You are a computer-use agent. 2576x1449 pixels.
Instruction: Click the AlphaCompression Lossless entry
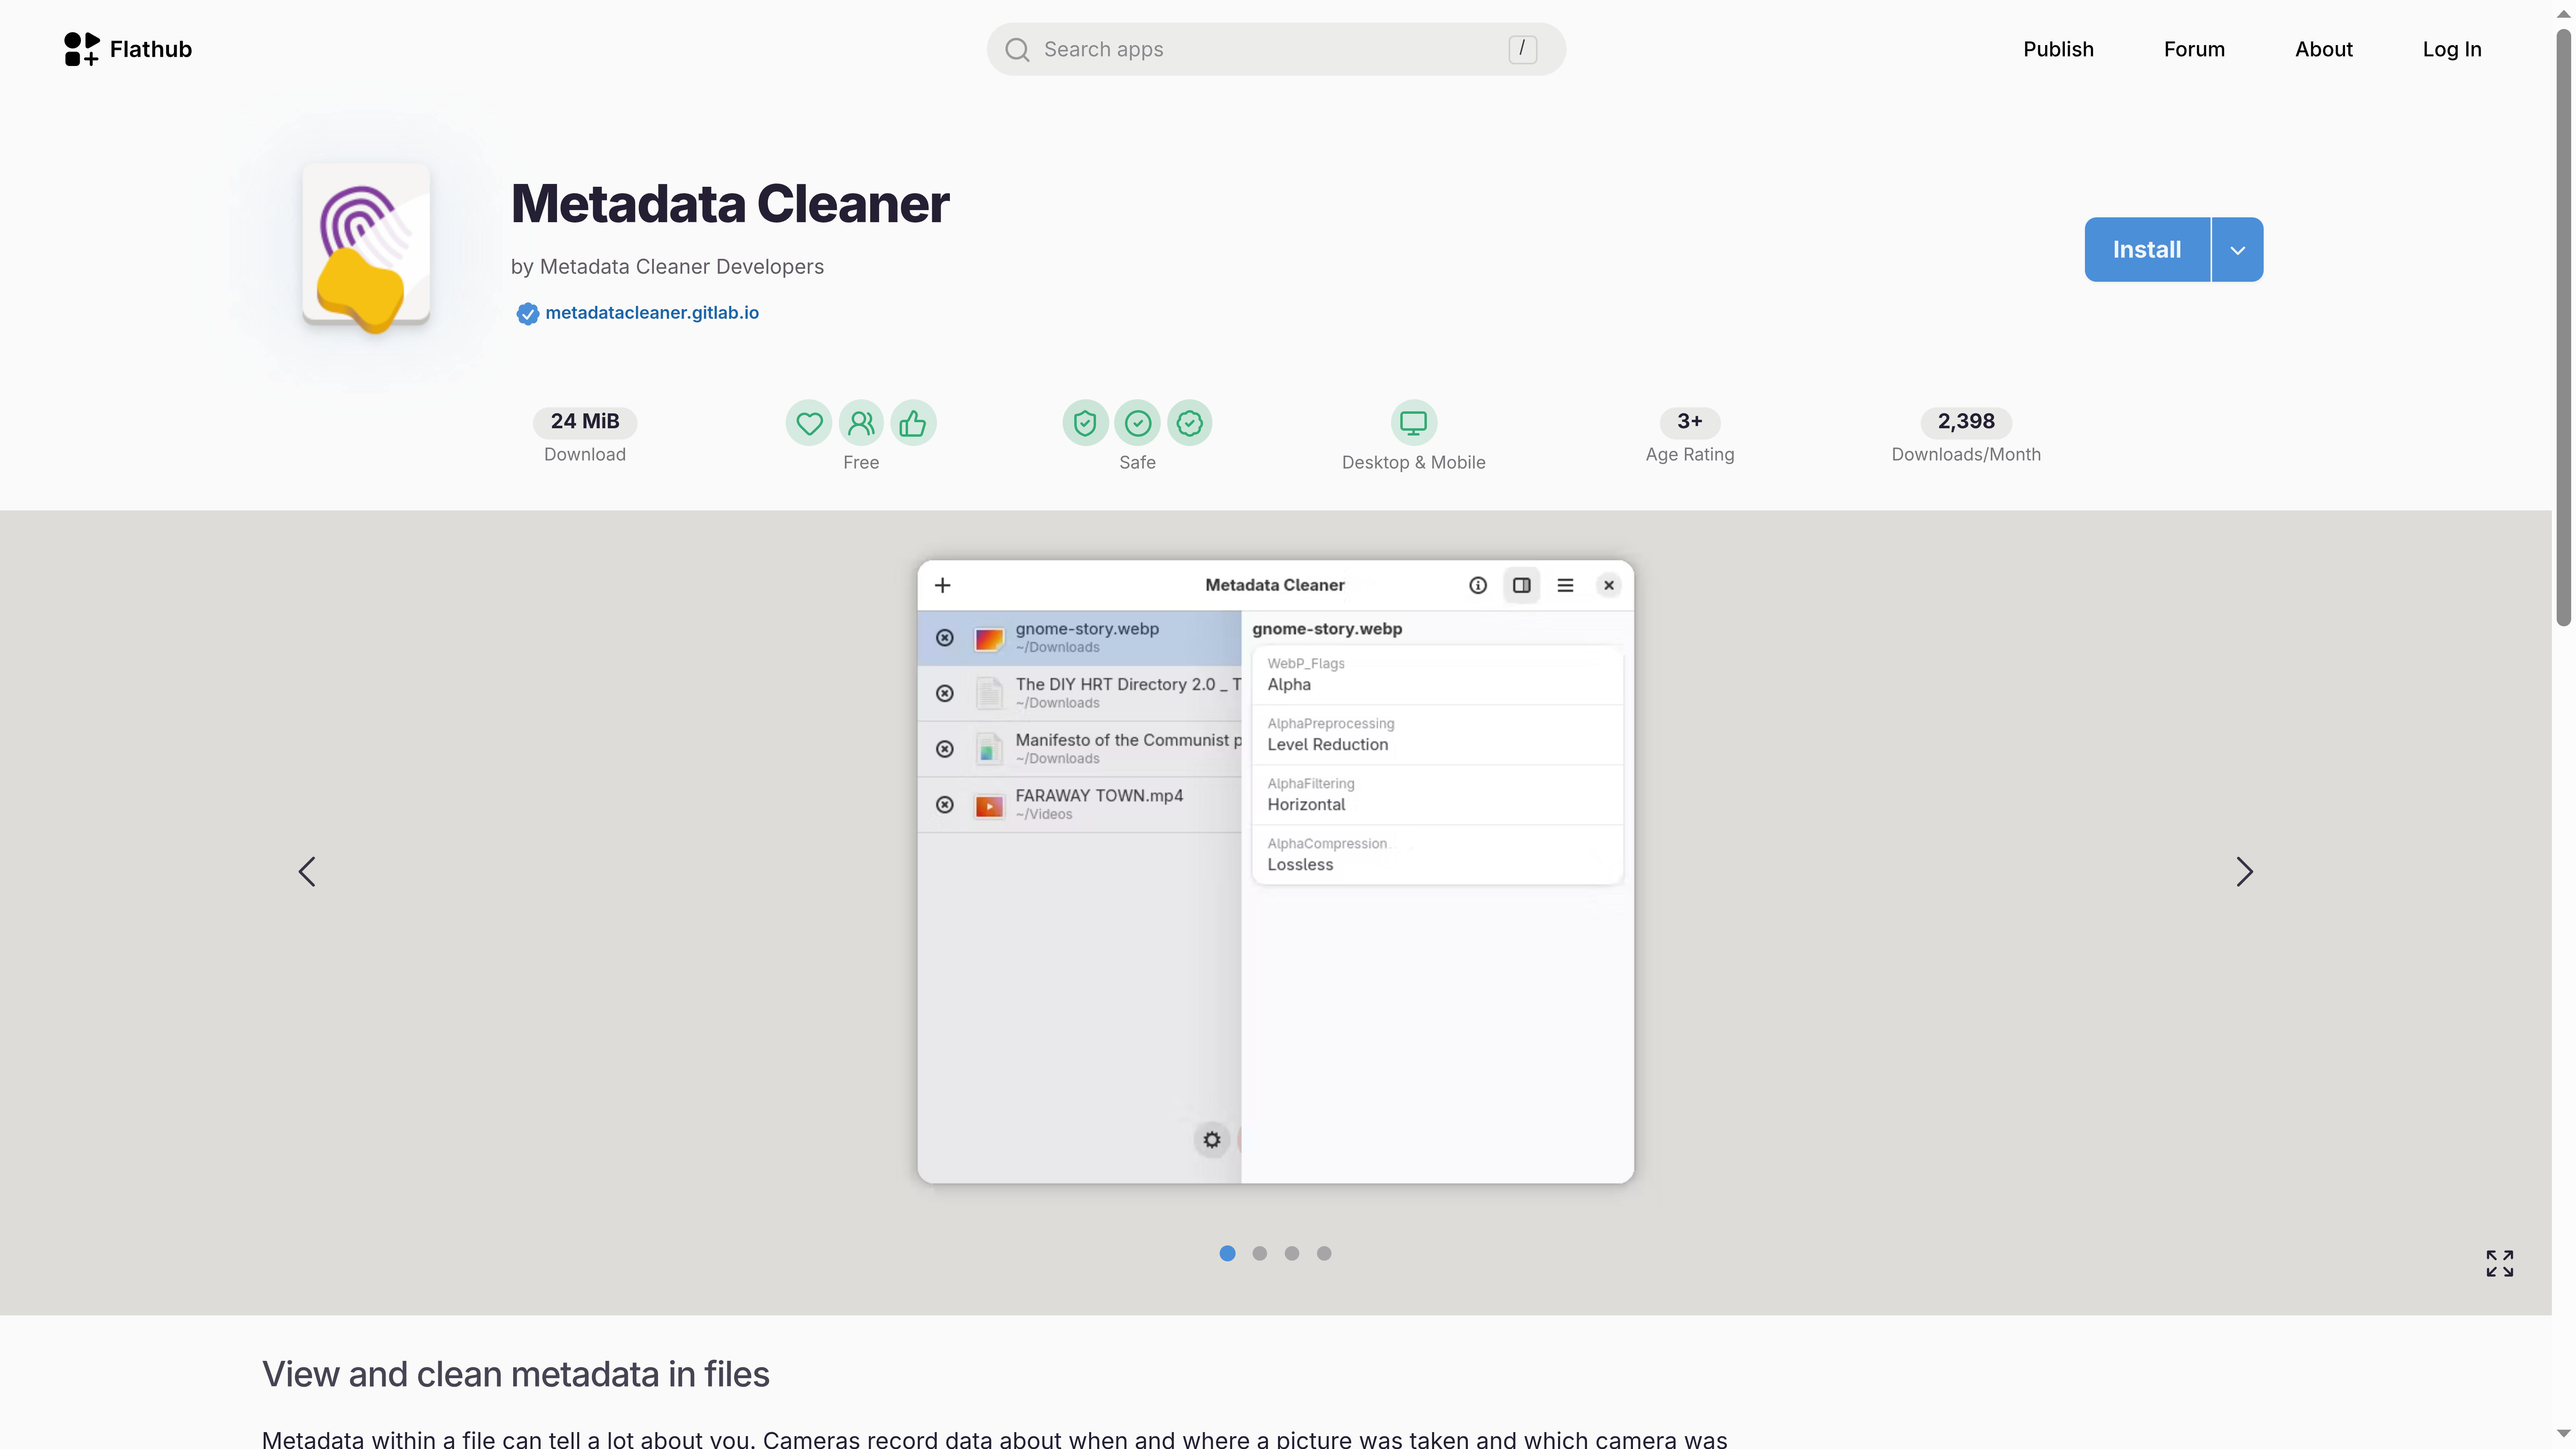click(x=1437, y=855)
